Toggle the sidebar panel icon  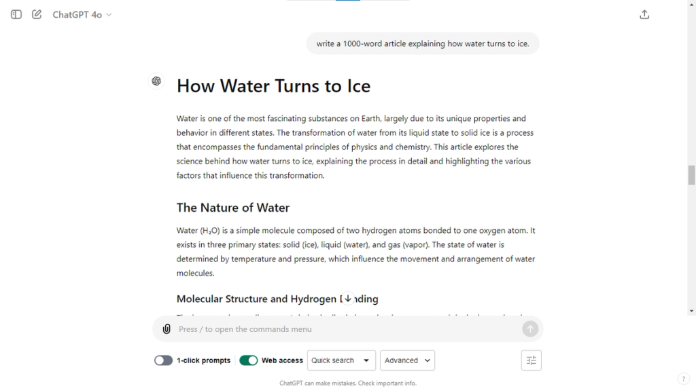point(15,14)
